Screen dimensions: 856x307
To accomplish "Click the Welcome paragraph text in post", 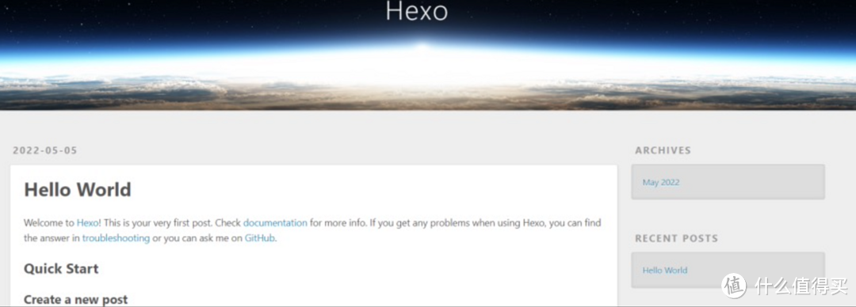I will tap(313, 231).
